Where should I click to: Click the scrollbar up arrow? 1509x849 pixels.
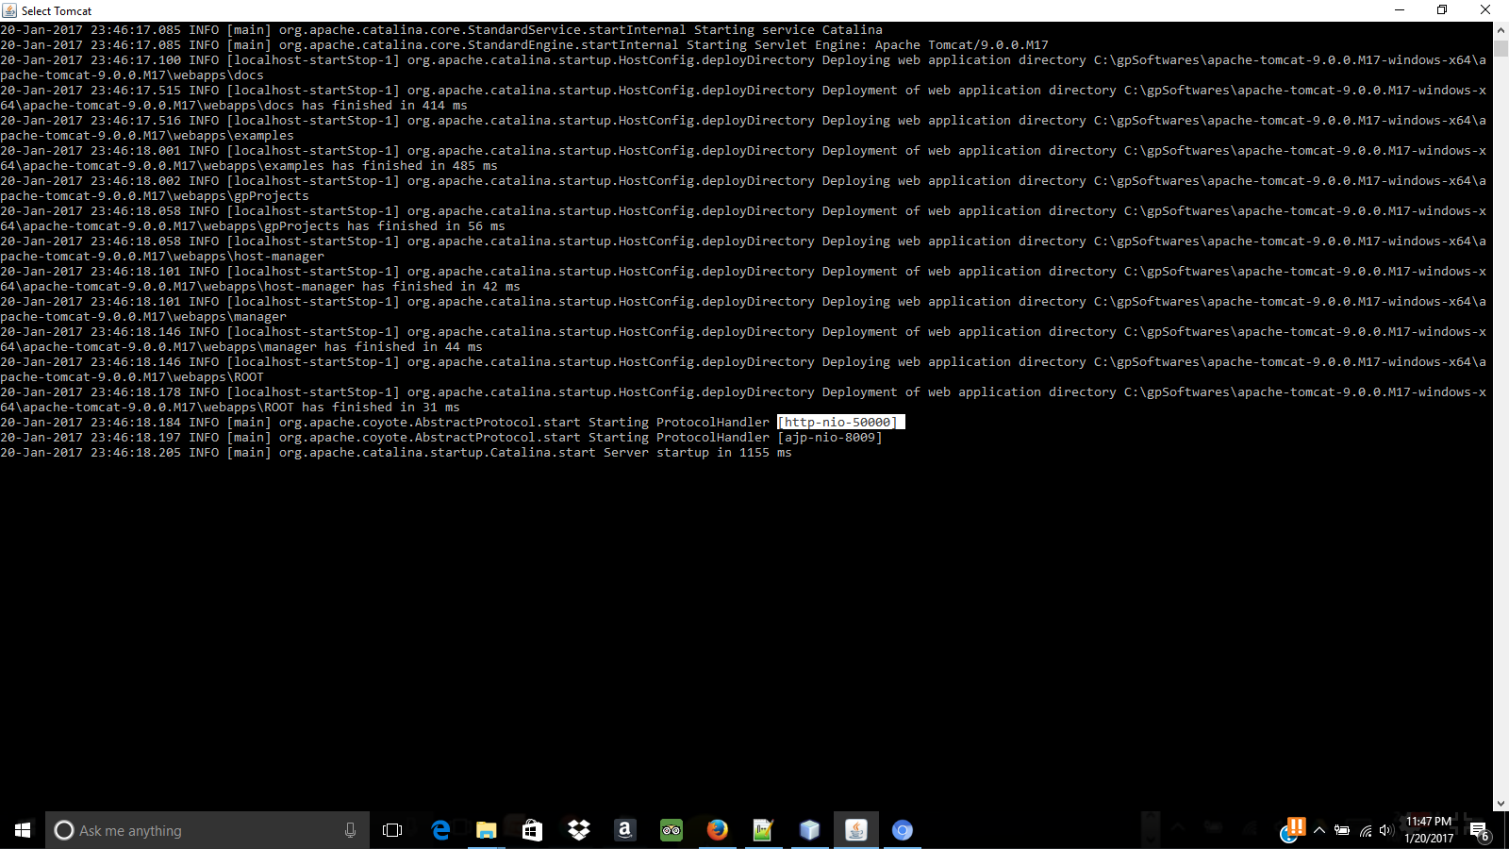tap(1501, 28)
